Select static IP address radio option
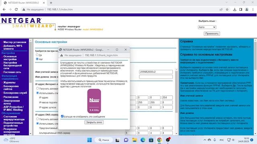The height and width of the screenshot is (144, 257). (x=37, y=93)
